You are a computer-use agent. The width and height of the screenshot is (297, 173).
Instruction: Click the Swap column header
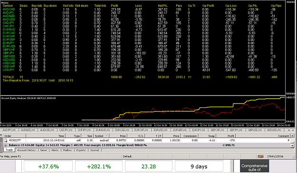[x=207, y=136]
